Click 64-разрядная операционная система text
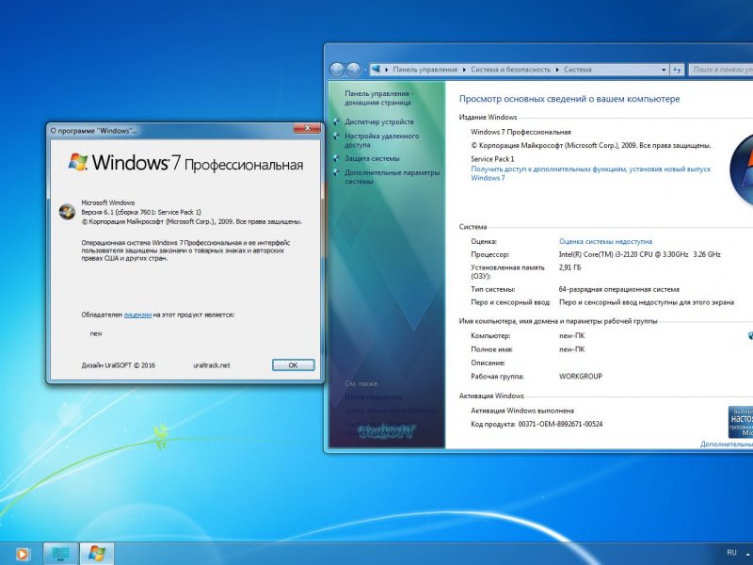This screenshot has height=565, width=753. (x=619, y=290)
